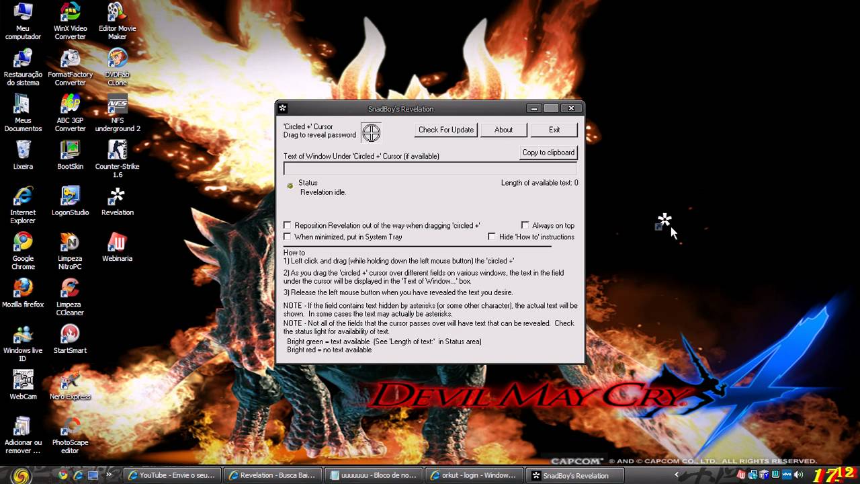The width and height of the screenshot is (860, 484).
Task: Select Counter-Strike 1.6 desktop icon
Action: point(117,159)
